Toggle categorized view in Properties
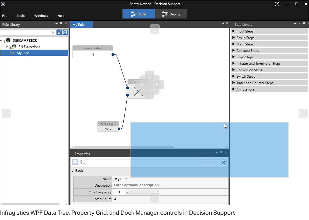 pyautogui.click(x=75, y=162)
